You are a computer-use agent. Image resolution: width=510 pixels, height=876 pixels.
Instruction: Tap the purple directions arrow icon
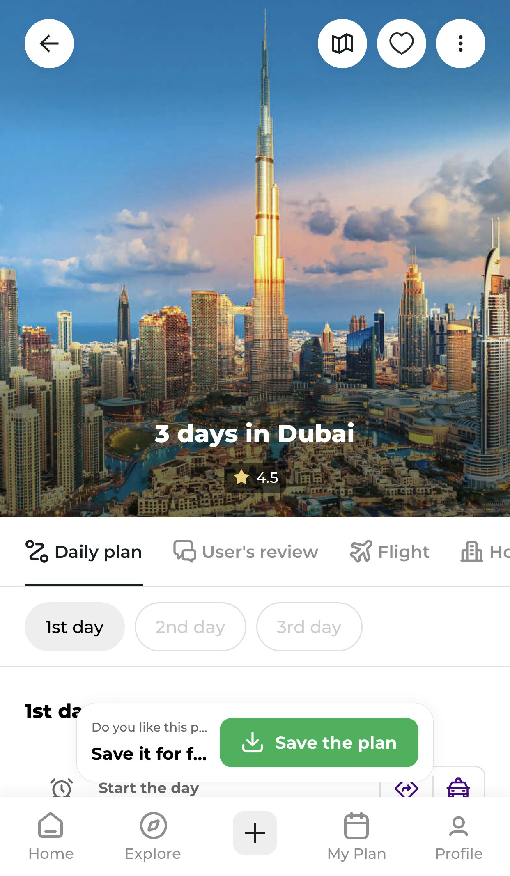tap(407, 788)
